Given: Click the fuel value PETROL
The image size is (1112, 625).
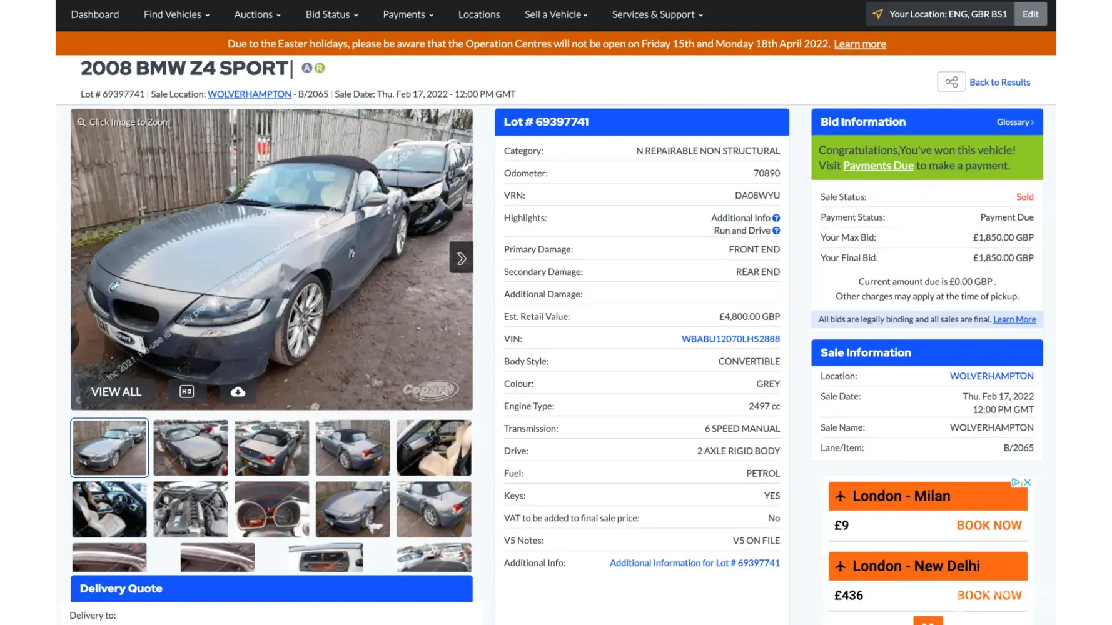Looking at the screenshot, I should pos(763,474).
